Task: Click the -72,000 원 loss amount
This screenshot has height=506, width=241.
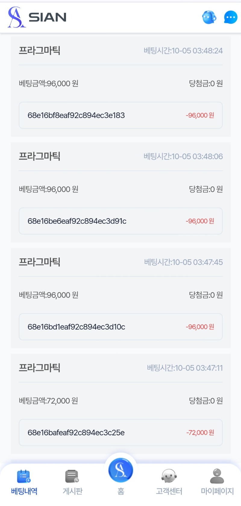Action: (x=200, y=433)
